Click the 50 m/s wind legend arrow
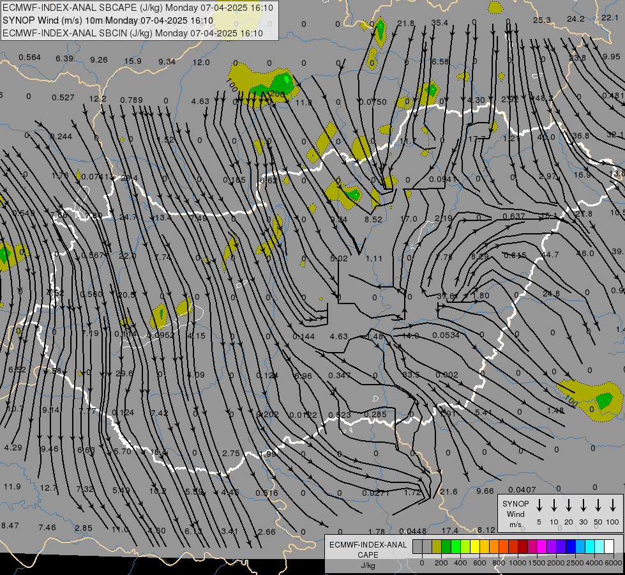This screenshot has height=575, width=625. point(598,505)
